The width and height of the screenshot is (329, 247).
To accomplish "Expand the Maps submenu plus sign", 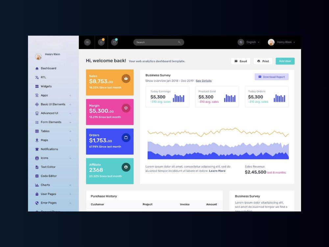I will pyautogui.click(x=70, y=140).
